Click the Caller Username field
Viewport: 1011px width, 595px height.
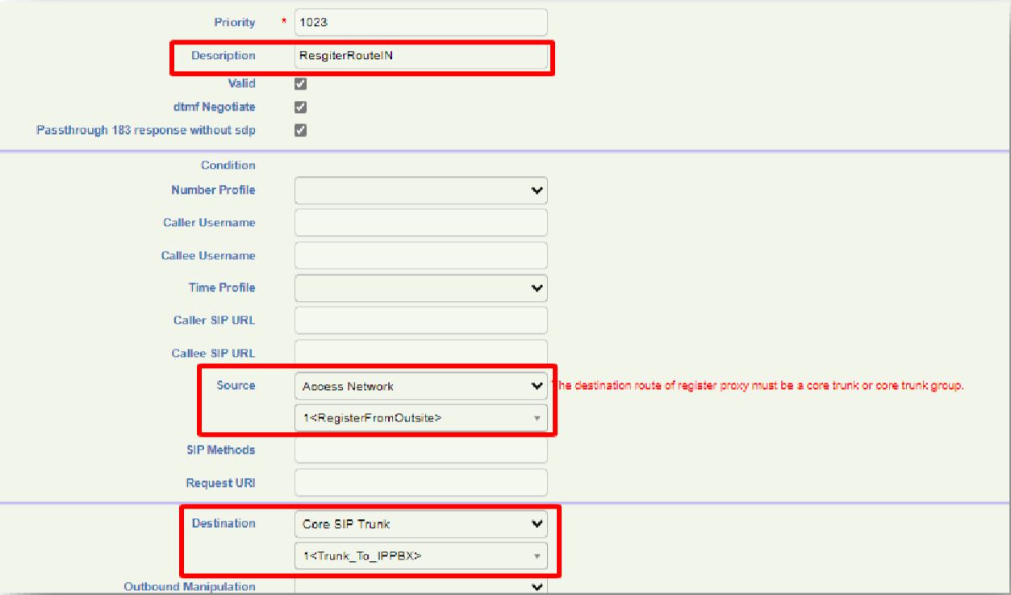coord(420,223)
